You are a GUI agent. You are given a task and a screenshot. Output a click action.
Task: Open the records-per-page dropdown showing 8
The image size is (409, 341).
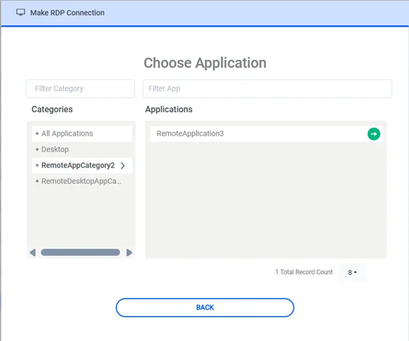coord(352,273)
